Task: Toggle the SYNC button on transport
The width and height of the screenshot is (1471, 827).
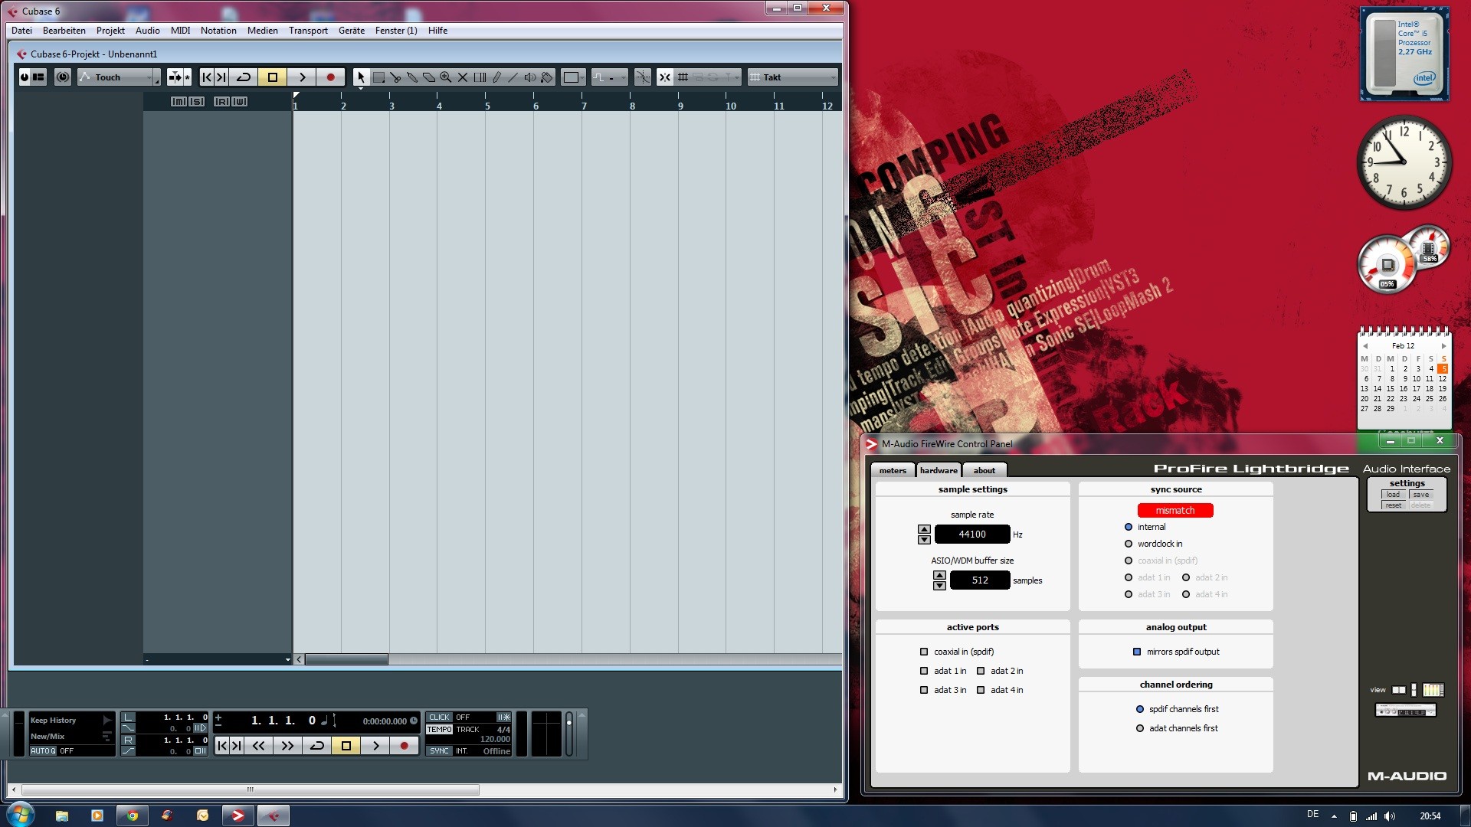Action: 440,751
